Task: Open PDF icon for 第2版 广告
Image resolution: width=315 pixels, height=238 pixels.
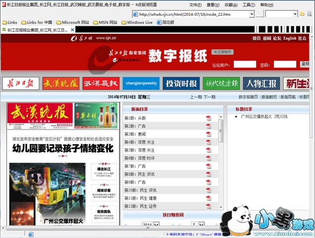Action: [x=209, y=126]
